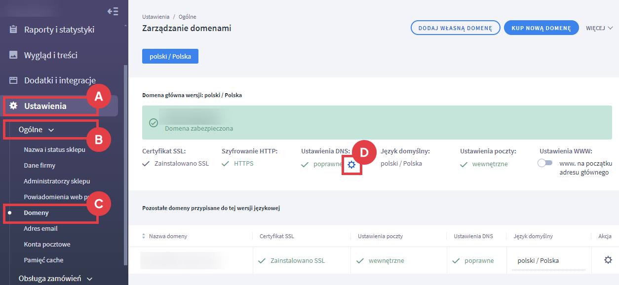Click the Ustawienia breadcrumb link

(x=155, y=17)
